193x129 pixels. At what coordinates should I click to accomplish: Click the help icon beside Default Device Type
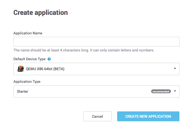tap(49, 59)
